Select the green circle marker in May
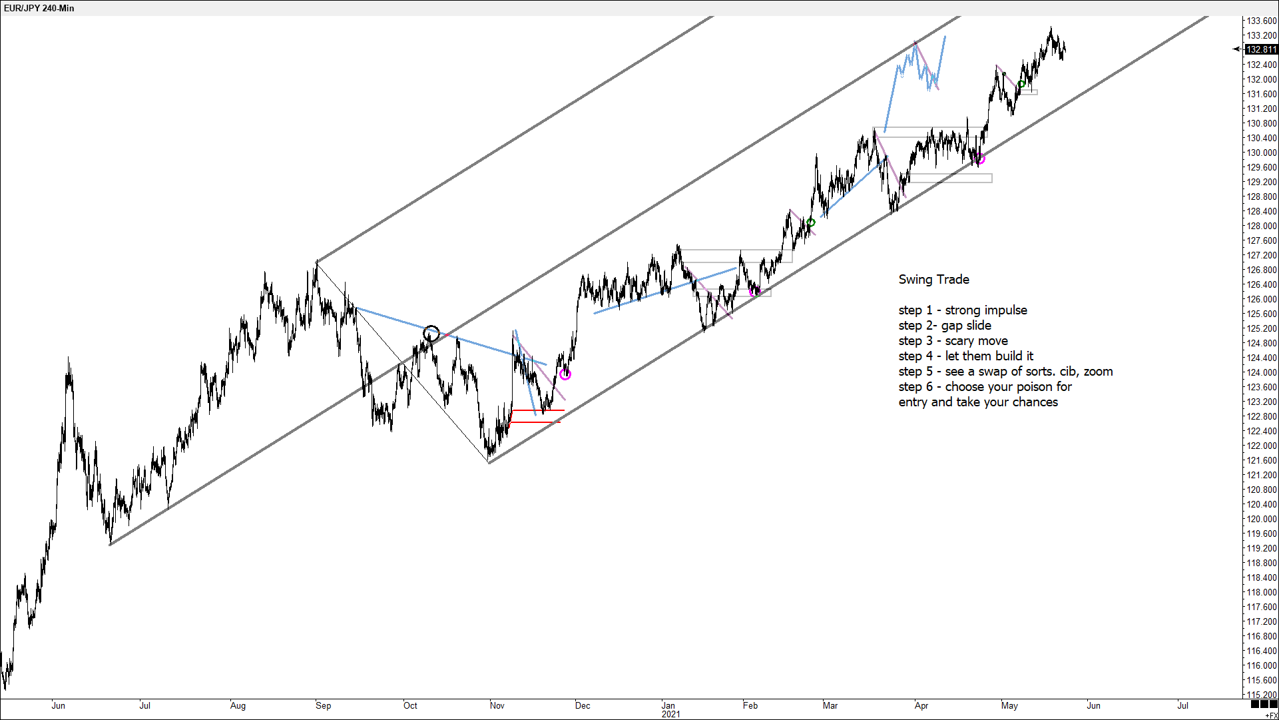The image size is (1279, 720). (1022, 84)
